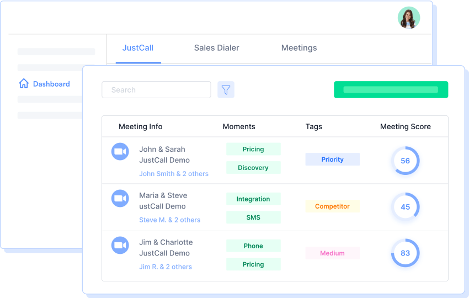This screenshot has width=469, height=298.
Task: Select the Priority tag
Action: (x=332, y=159)
